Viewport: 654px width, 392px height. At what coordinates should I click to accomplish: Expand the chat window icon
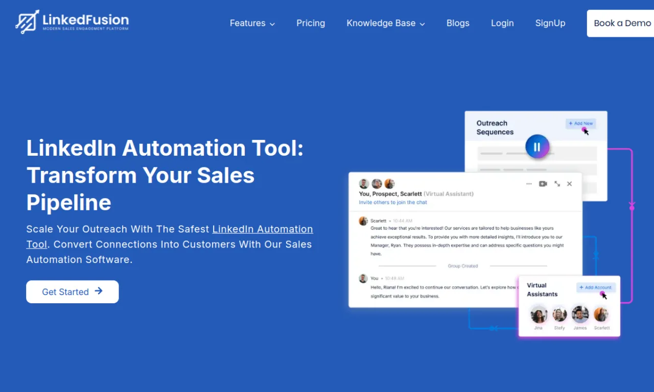pyautogui.click(x=557, y=184)
